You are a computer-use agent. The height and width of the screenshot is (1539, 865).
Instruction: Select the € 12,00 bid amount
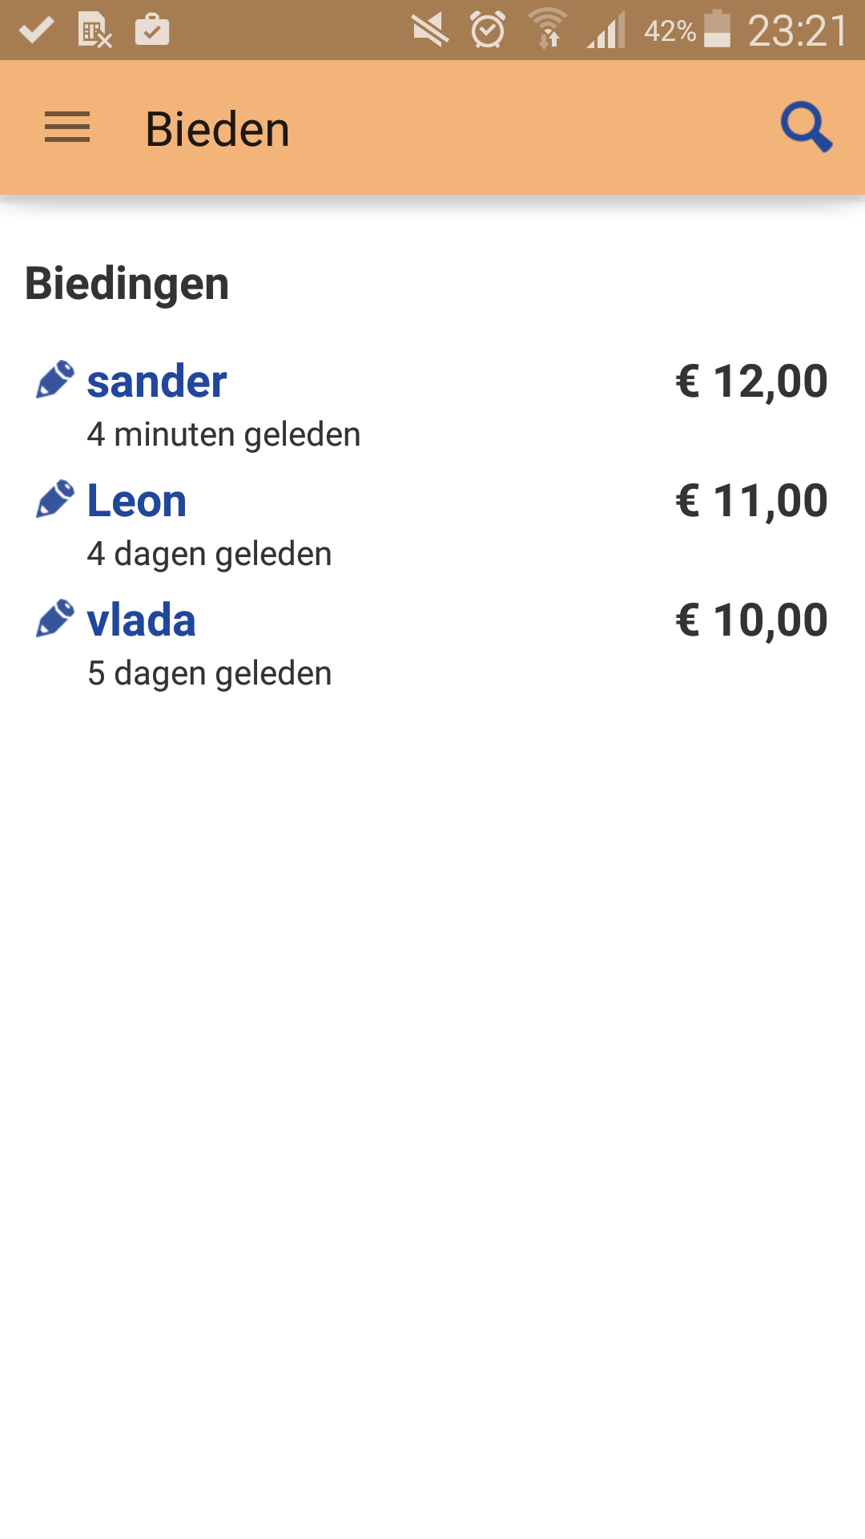[751, 381]
